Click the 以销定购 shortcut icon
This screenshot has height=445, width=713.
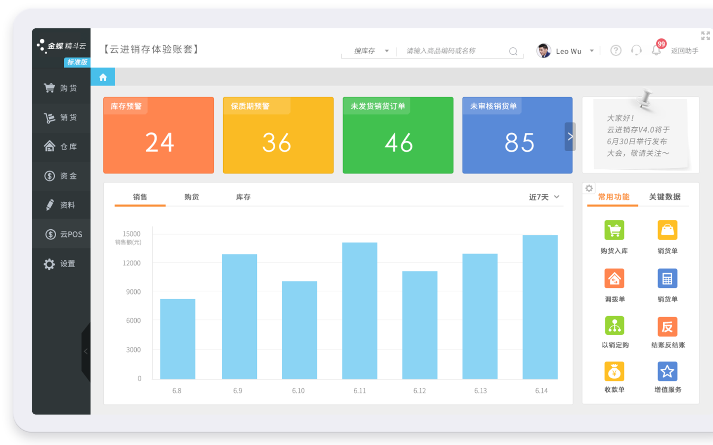pos(614,326)
